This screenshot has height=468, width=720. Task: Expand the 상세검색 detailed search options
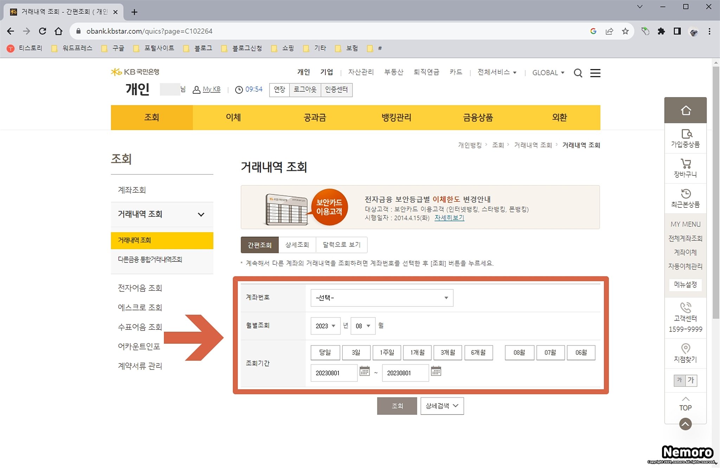pos(442,406)
